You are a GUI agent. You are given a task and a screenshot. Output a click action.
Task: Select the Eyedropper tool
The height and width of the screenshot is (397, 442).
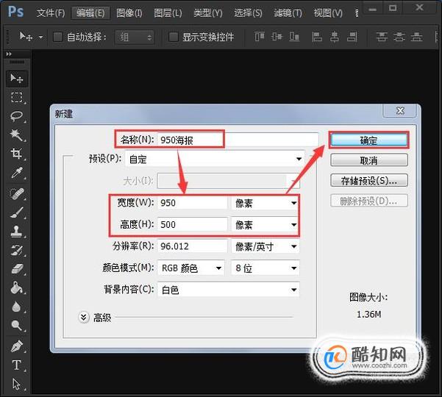point(17,173)
